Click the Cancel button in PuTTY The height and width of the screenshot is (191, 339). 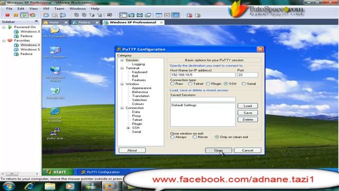tap(247, 150)
